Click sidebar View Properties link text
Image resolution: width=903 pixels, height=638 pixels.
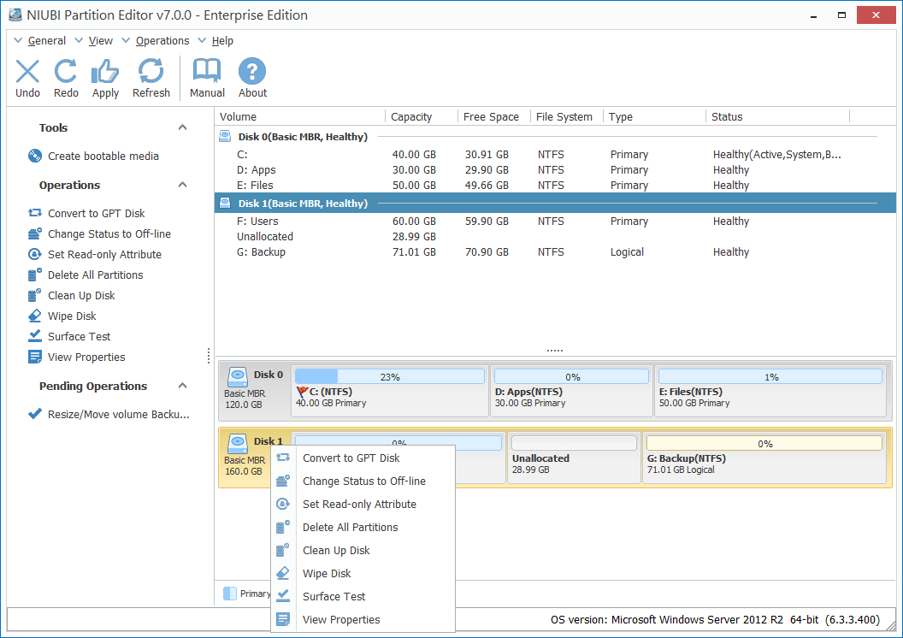[86, 357]
